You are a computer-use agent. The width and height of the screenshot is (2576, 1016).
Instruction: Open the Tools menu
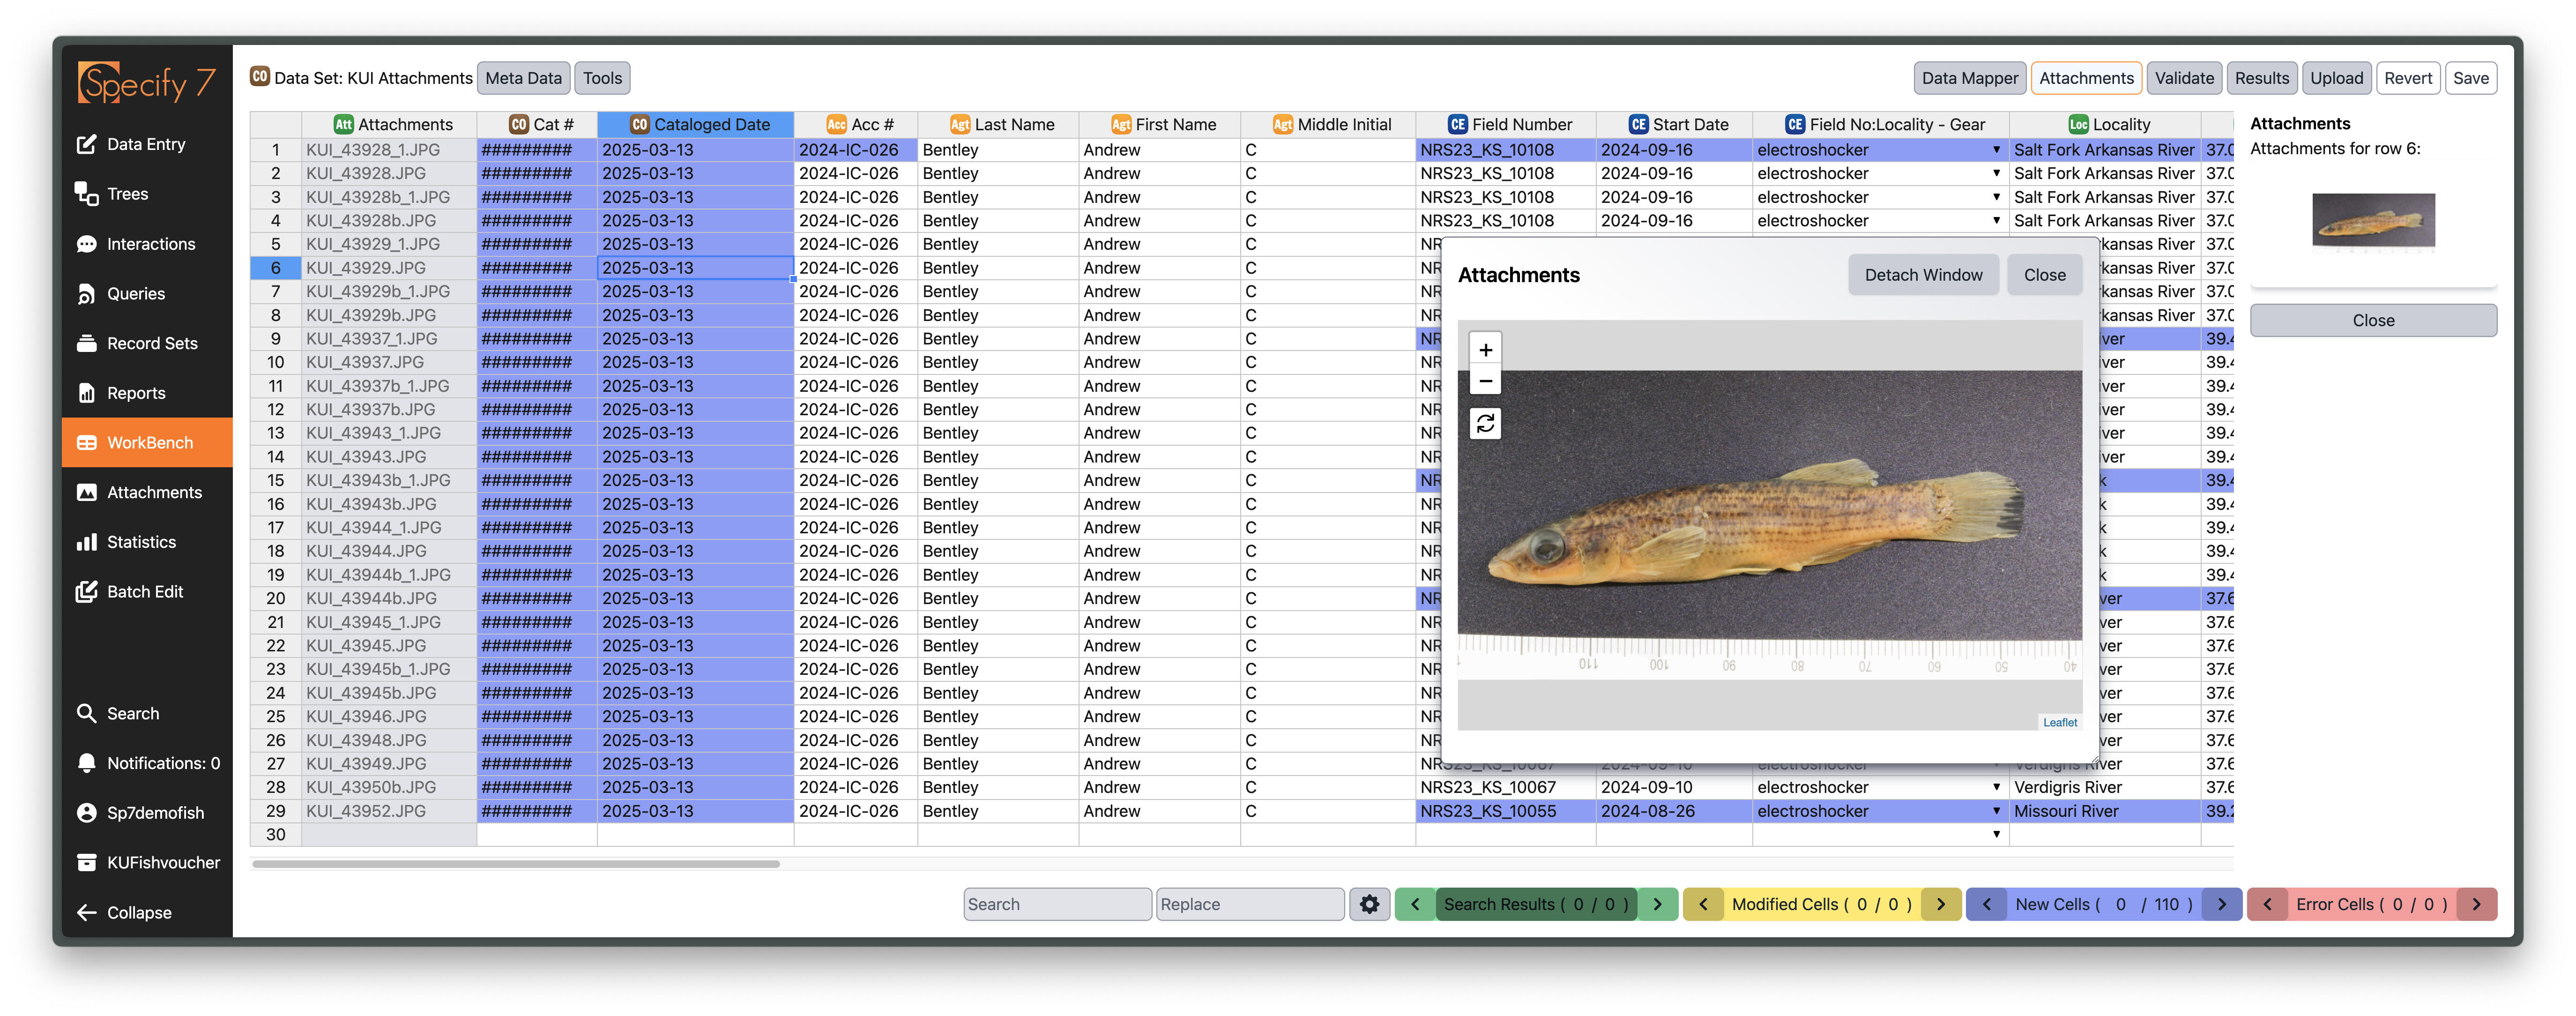click(x=602, y=78)
